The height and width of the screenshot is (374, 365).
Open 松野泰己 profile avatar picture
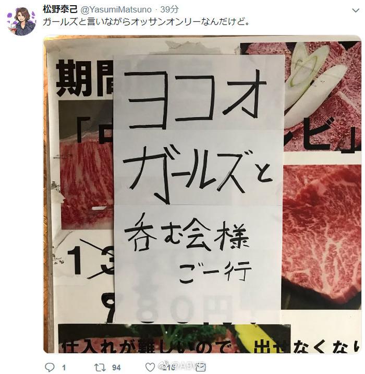[21, 21]
